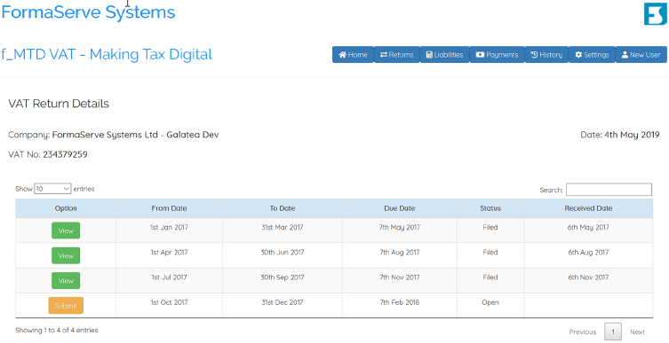Go to Next page of entries

pos(637,332)
